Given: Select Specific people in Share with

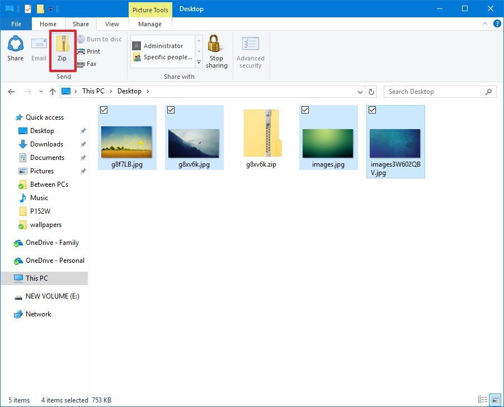Looking at the screenshot, I should point(163,57).
